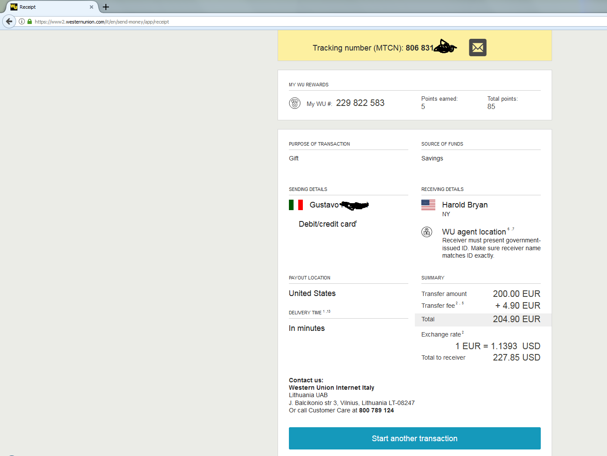
Task: Click Points earned value 5
Action: pos(423,107)
